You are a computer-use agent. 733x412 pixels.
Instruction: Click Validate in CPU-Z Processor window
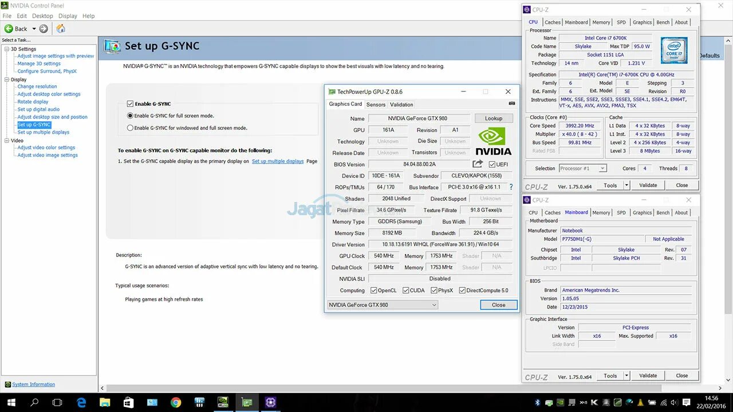point(648,185)
